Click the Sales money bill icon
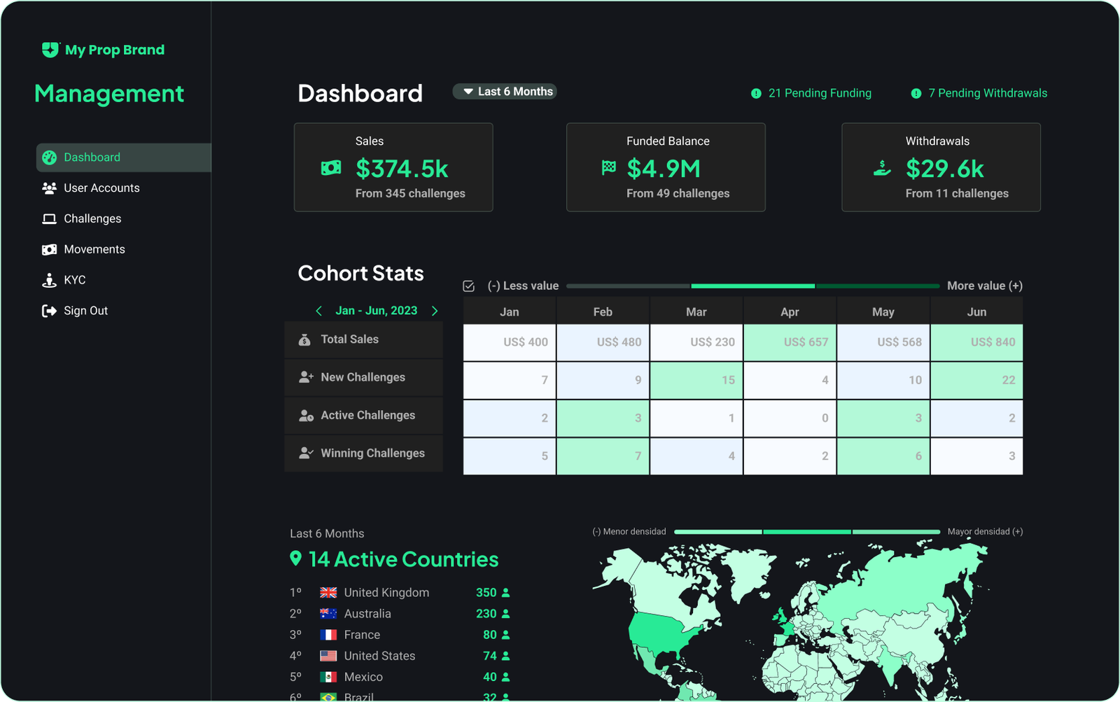The height and width of the screenshot is (702, 1120). pos(331,168)
